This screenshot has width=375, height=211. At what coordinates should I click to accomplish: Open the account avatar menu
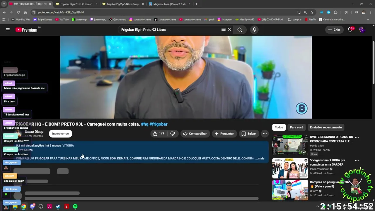(x=362, y=30)
